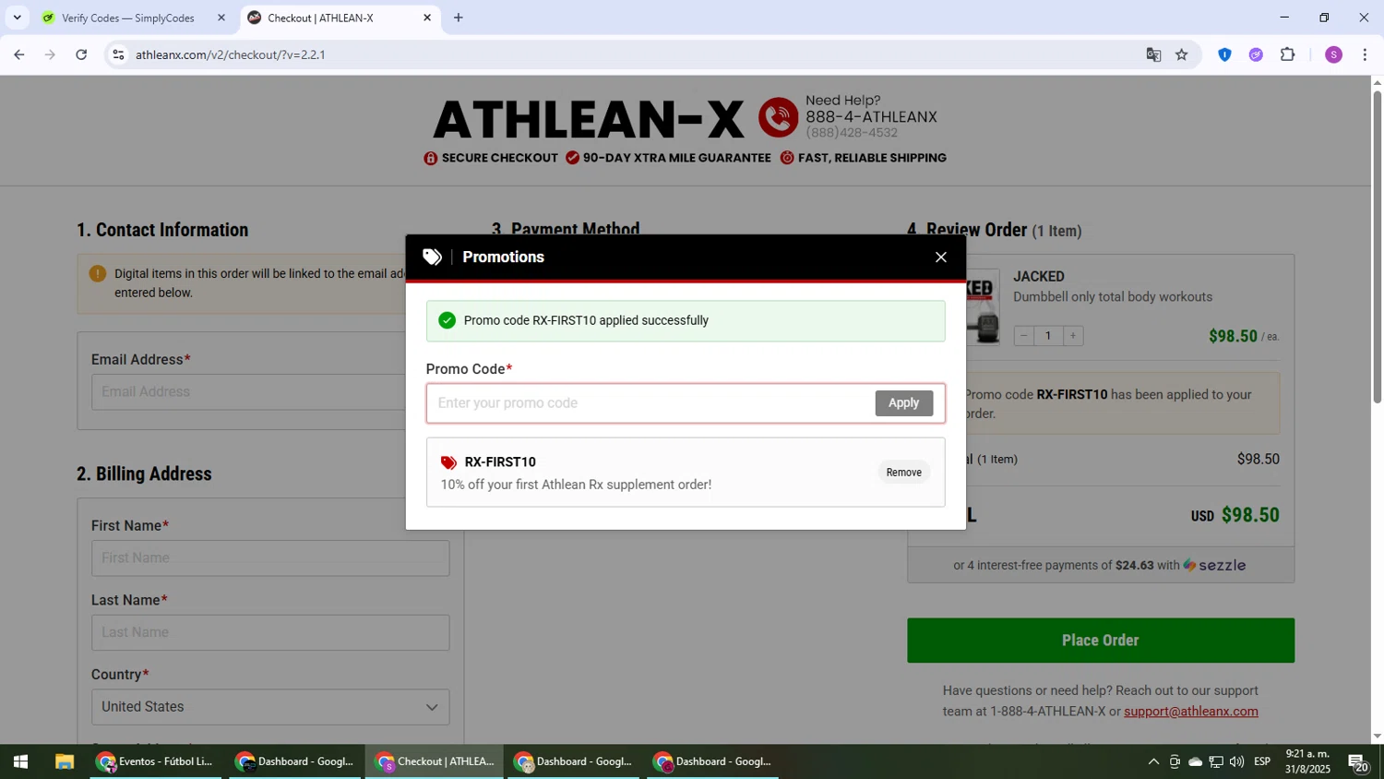Click the ATHLEAN-X logo
Screen dimensions: 1384x779
coord(589,119)
